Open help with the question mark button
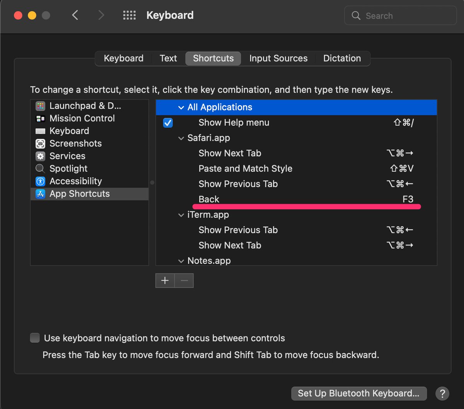 click(x=442, y=394)
